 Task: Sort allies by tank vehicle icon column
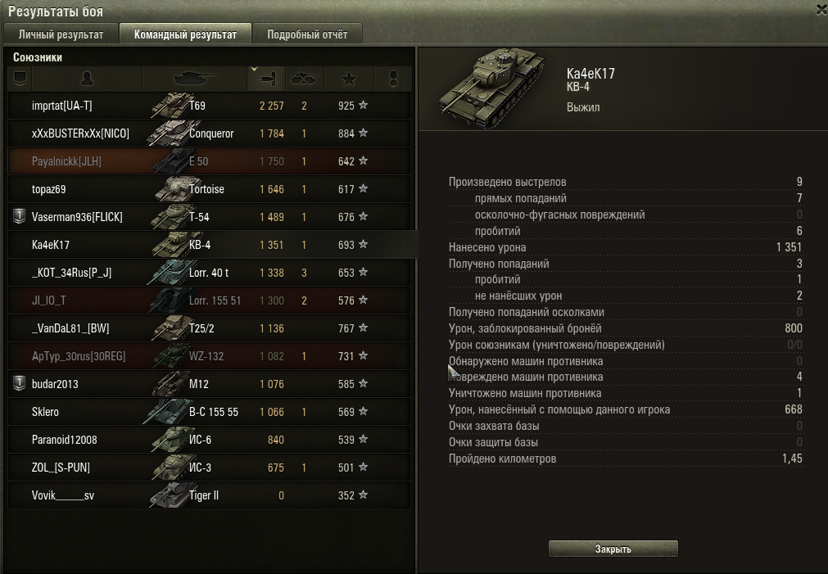[195, 79]
